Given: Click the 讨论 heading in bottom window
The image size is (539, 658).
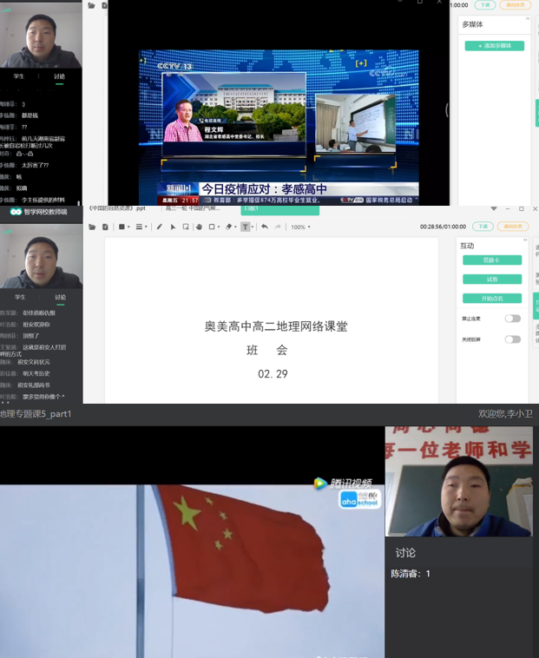Looking at the screenshot, I should pyautogui.click(x=405, y=553).
